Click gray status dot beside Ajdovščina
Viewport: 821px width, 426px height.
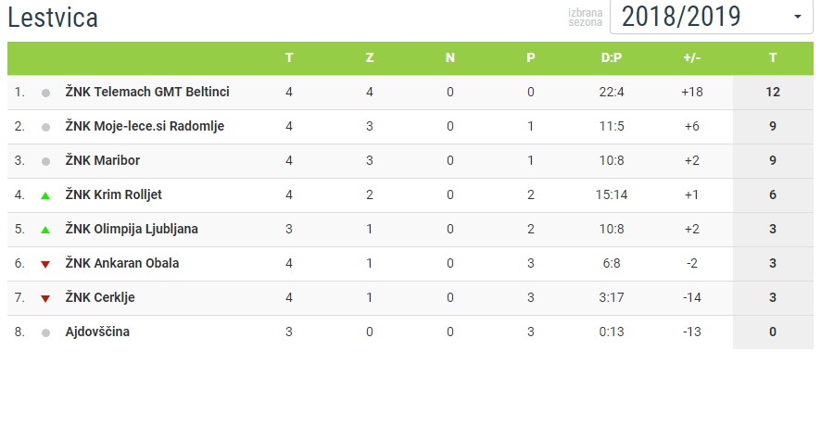[x=45, y=332]
